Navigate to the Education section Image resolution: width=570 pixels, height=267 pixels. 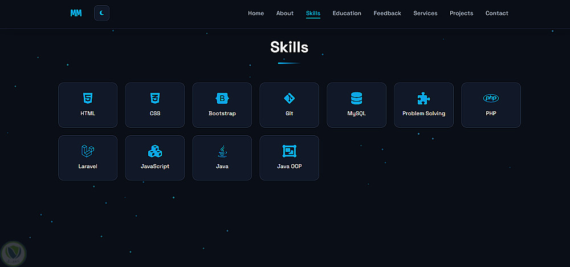tap(347, 13)
